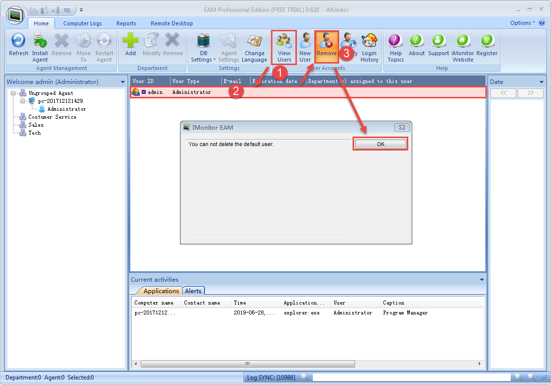The image size is (551, 385).
Task: Click the Time column header
Action: click(x=256, y=303)
